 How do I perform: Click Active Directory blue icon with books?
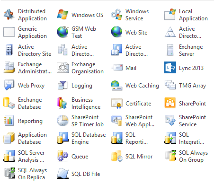116,50
